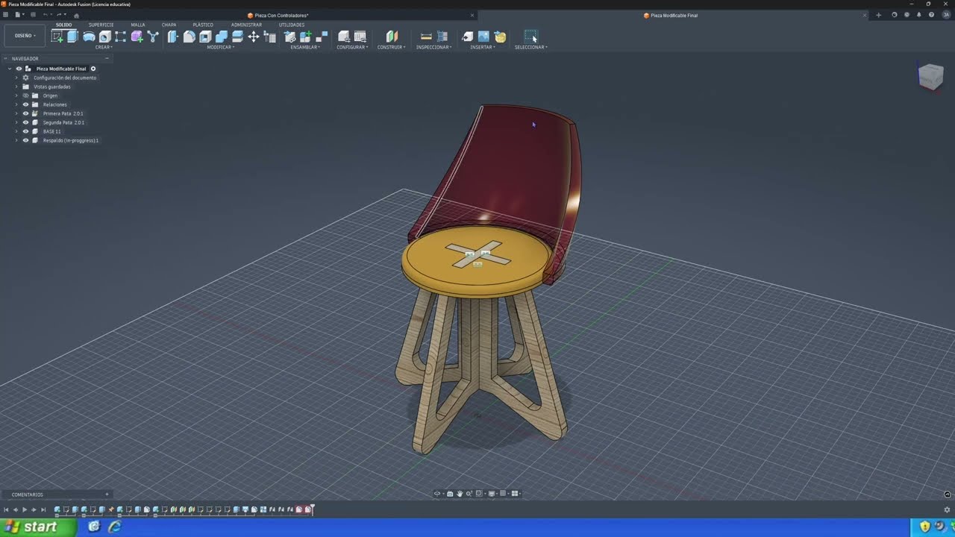955x537 pixels.
Task: Select the Create Sketch tool
Action: (x=57, y=37)
